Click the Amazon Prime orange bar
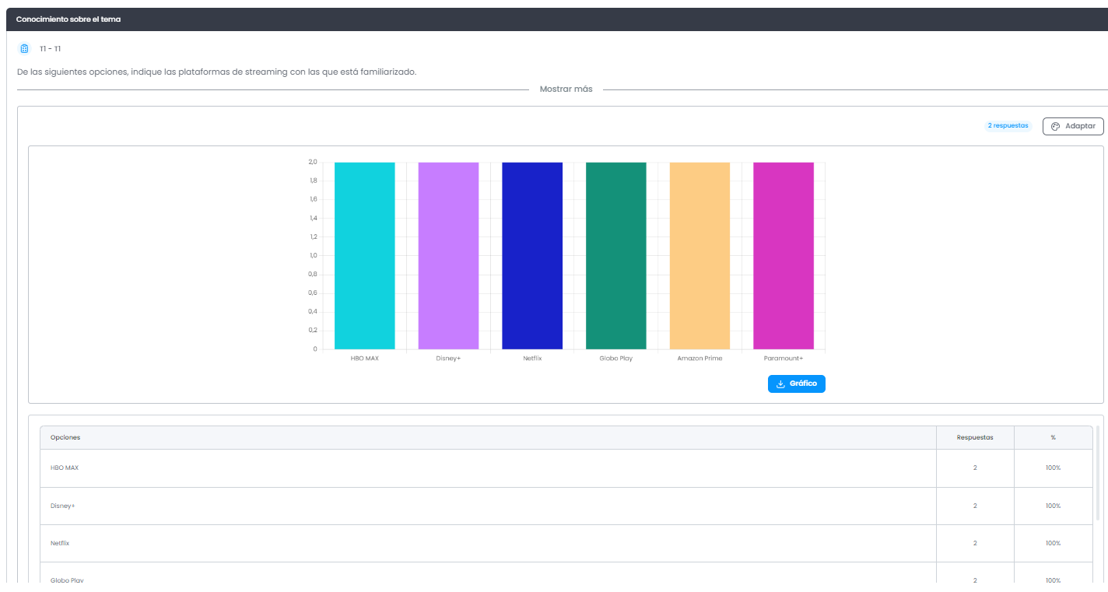 [700, 256]
